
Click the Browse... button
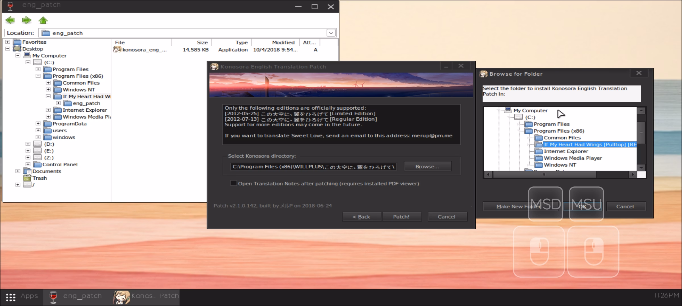pyautogui.click(x=427, y=167)
